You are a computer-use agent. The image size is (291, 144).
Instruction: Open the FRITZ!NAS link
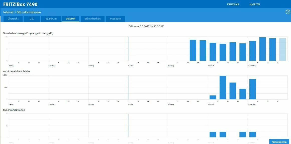click(233, 4)
